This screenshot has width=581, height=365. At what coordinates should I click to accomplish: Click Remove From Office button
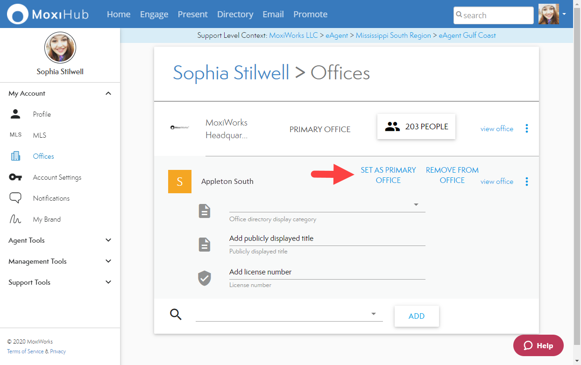452,175
